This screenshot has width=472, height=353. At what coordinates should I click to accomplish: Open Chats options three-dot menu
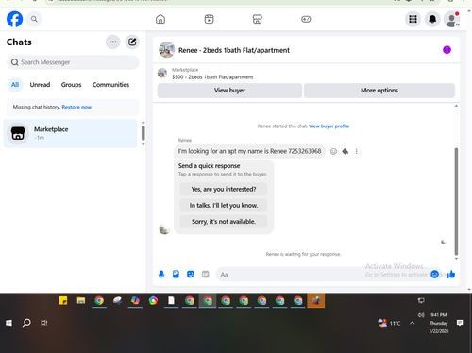coord(112,42)
